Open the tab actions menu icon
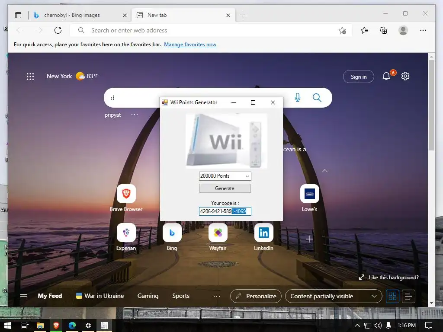Screen dimensions: 443x332 (18, 15)
